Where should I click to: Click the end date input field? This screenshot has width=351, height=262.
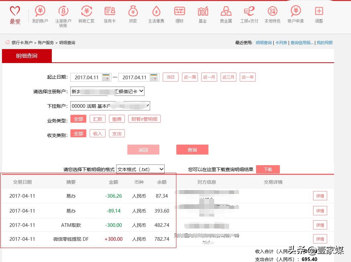click(x=134, y=77)
